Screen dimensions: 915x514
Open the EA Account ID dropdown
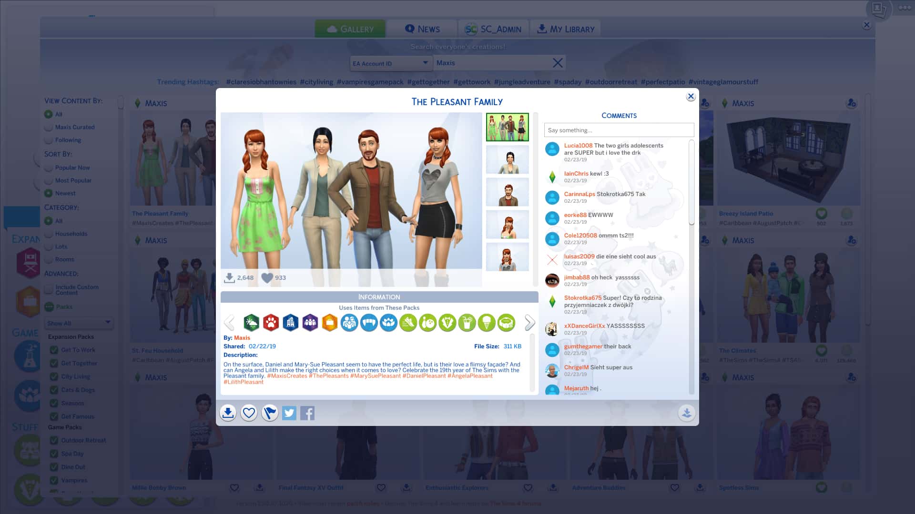tap(390, 63)
